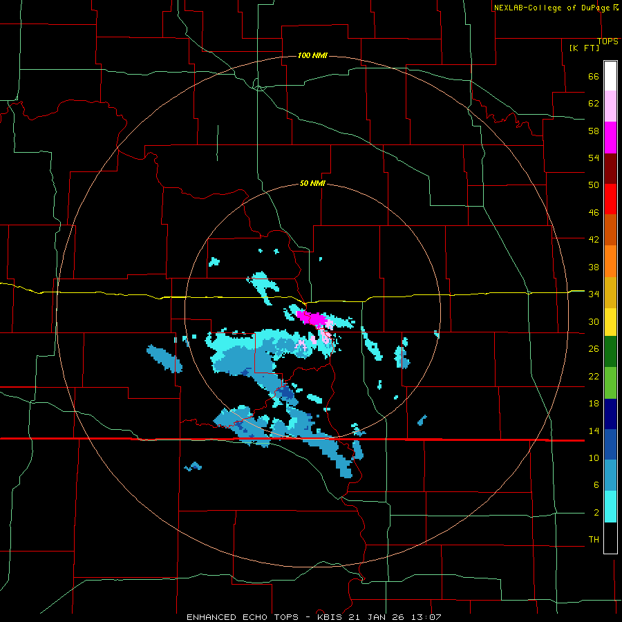The height and width of the screenshot is (622, 622).
Task: Click the 50 NMI range ring label
Action: click(x=312, y=183)
